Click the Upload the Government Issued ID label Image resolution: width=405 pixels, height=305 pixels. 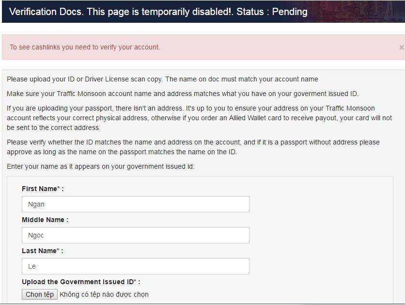[x=81, y=282]
